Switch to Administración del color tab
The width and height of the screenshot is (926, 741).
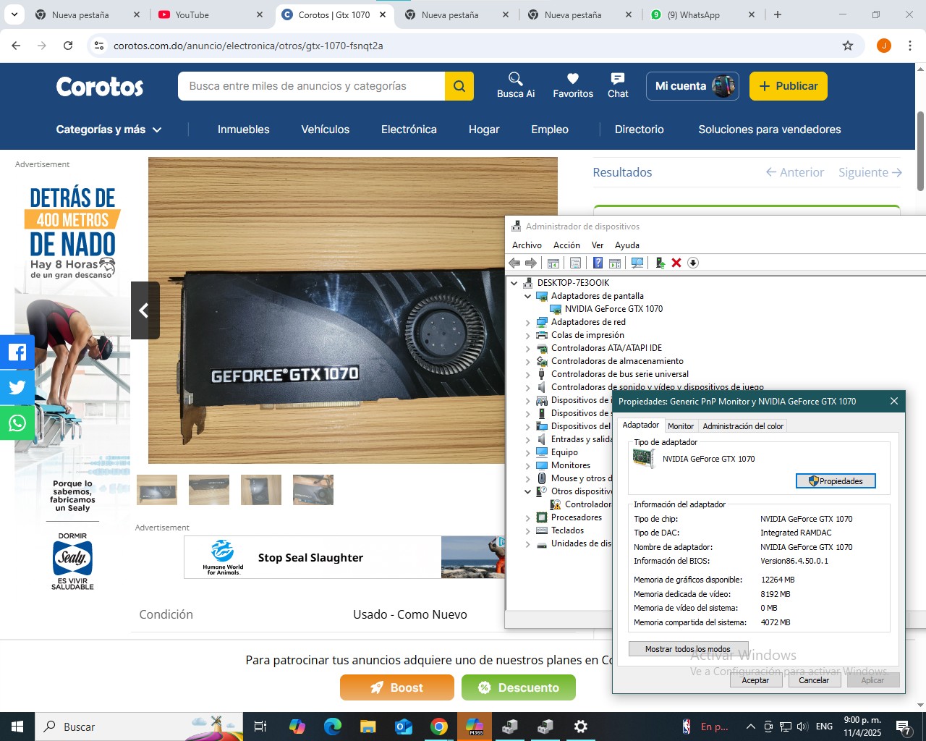click(x=743, y=426)
